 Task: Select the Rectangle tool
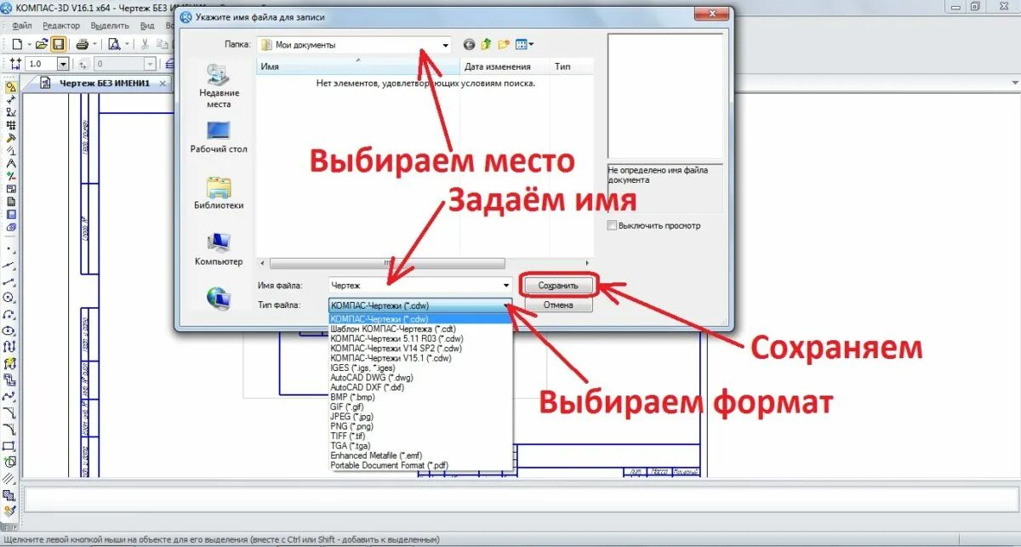point(10,445)
